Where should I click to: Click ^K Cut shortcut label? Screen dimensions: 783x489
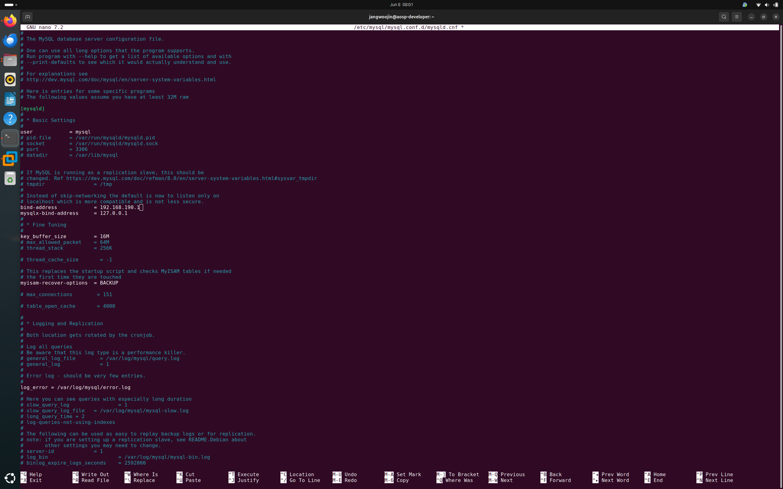pyautogui.click(x=185, y=474)
